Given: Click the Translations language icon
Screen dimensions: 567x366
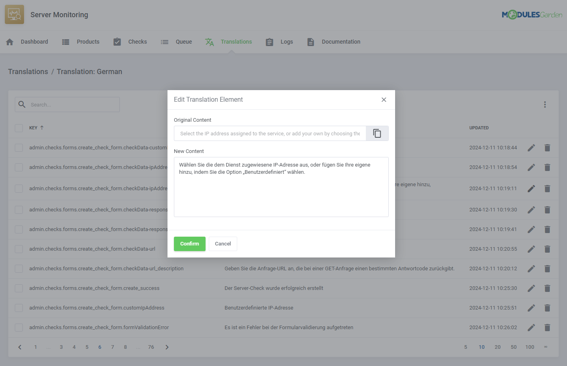Looking at the screenshot, I should pyautogui.click(x=209, y=41).
